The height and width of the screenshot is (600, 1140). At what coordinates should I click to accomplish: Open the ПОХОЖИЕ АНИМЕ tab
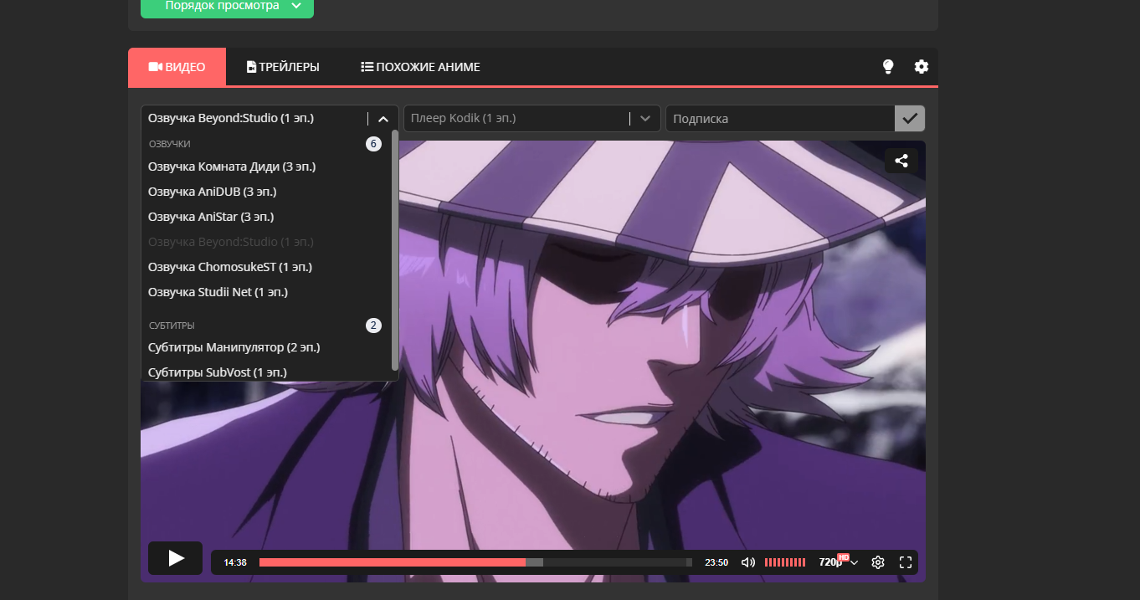420,67
